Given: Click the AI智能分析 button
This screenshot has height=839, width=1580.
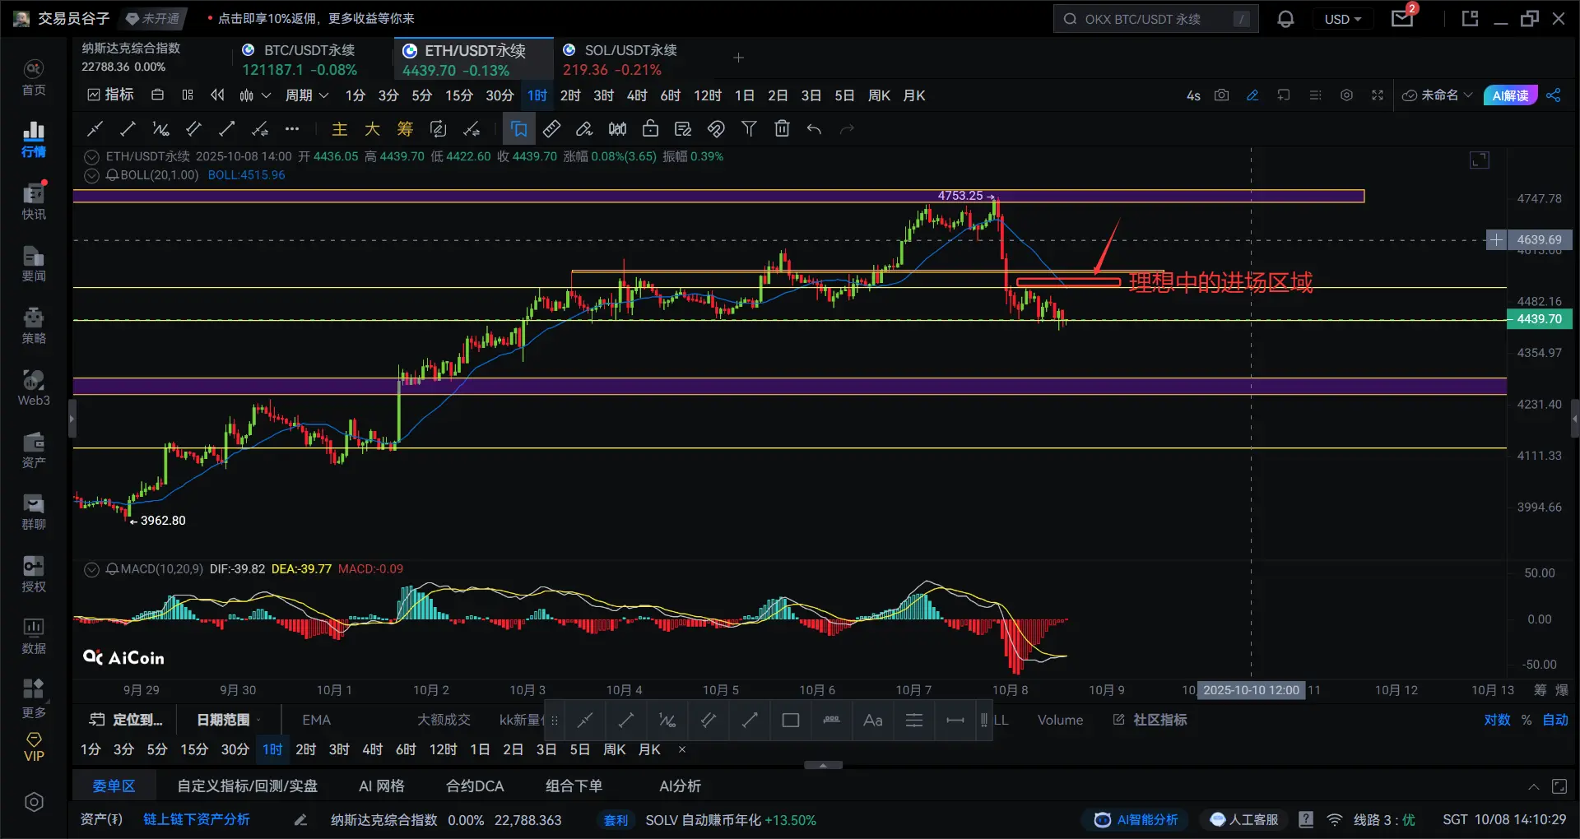Looking at the screenshot, I should [1136, 820].
